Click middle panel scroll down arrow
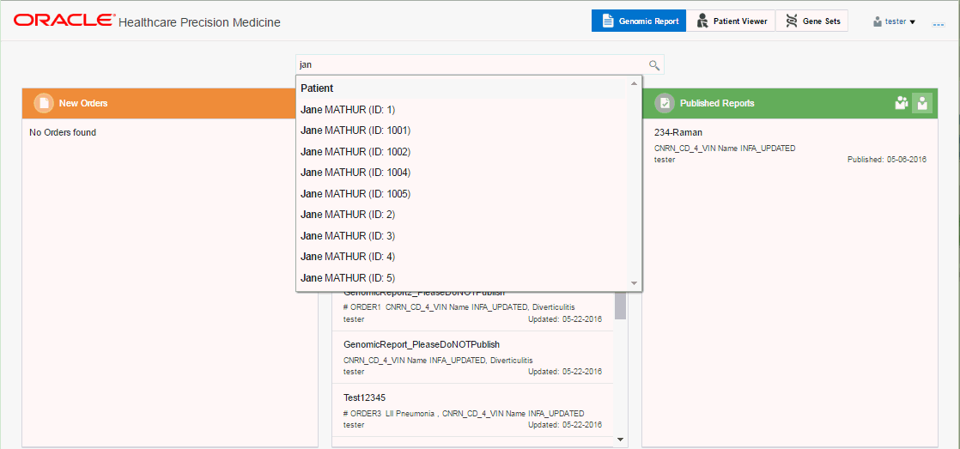 tap(620, 440)
